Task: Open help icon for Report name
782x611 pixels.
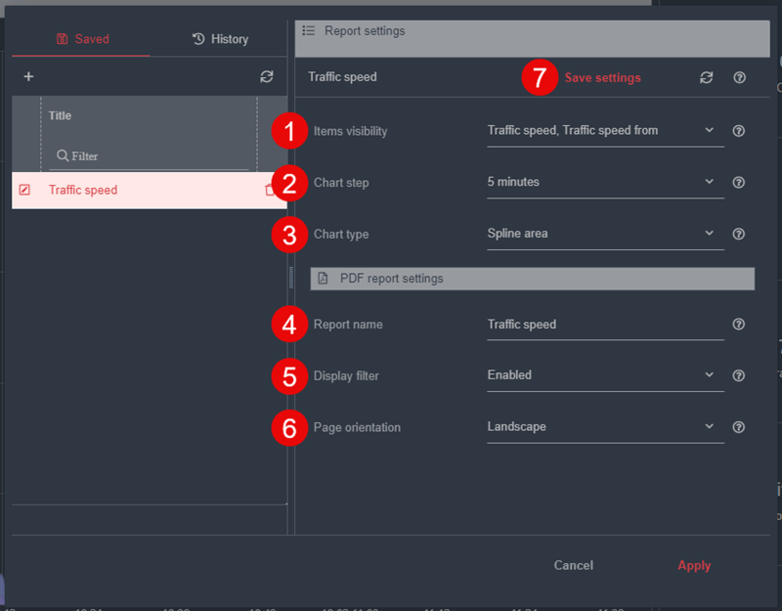Action: pos(739,325)
